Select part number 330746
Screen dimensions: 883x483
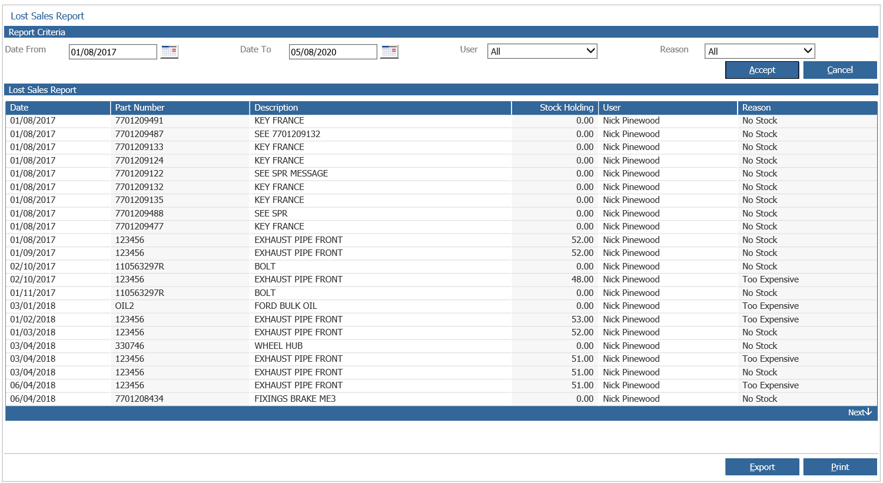pyautogui.click(x=130, y=346)
